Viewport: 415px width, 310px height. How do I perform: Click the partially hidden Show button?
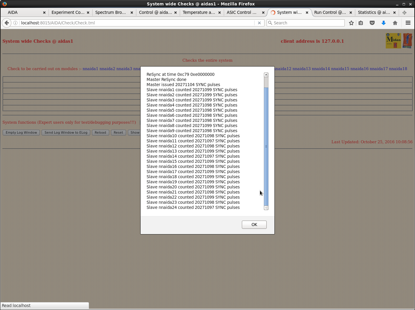coord(134,132)
